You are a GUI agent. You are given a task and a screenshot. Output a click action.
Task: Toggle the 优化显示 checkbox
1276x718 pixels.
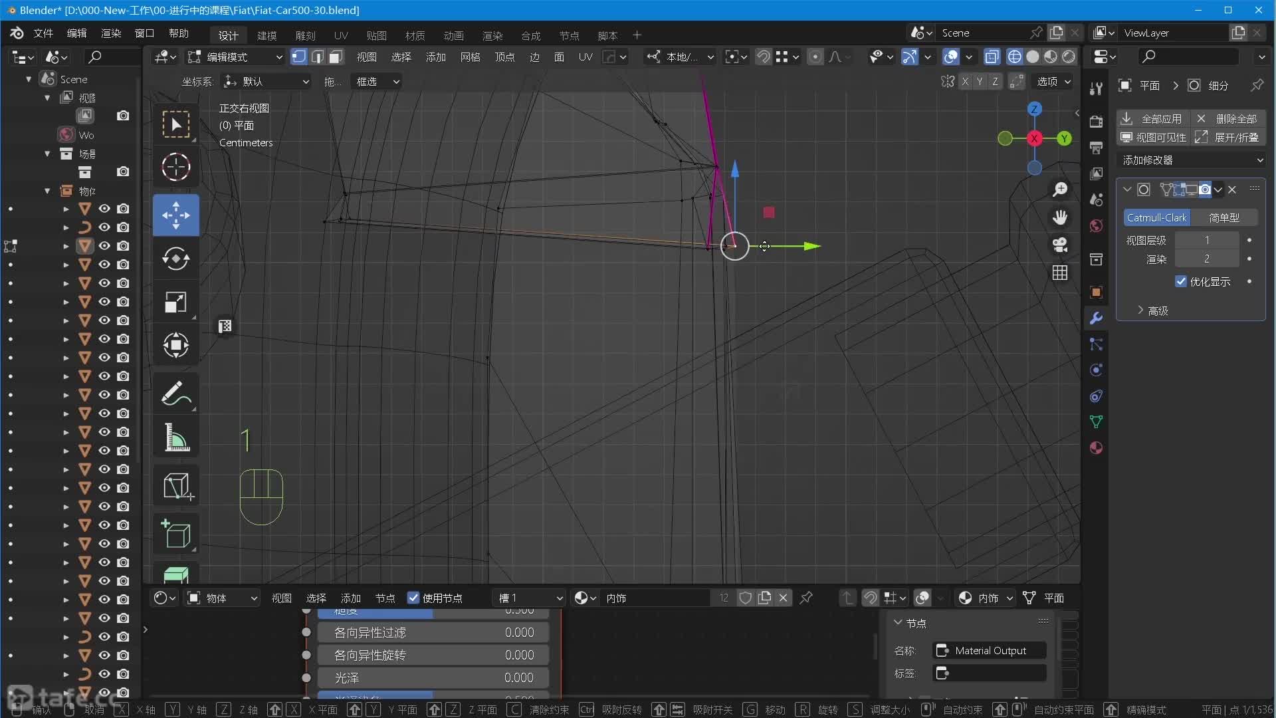tap(1181, 281)
